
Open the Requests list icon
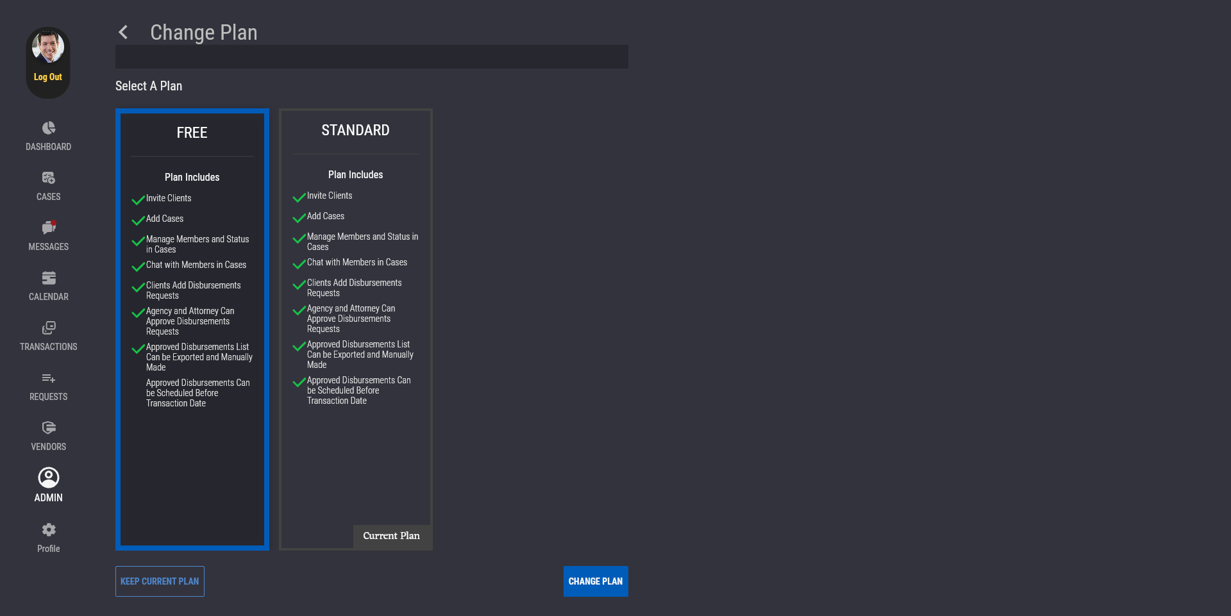(49, 378)
